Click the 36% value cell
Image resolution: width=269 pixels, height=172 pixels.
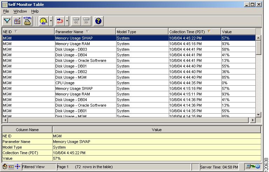[238, 72]
